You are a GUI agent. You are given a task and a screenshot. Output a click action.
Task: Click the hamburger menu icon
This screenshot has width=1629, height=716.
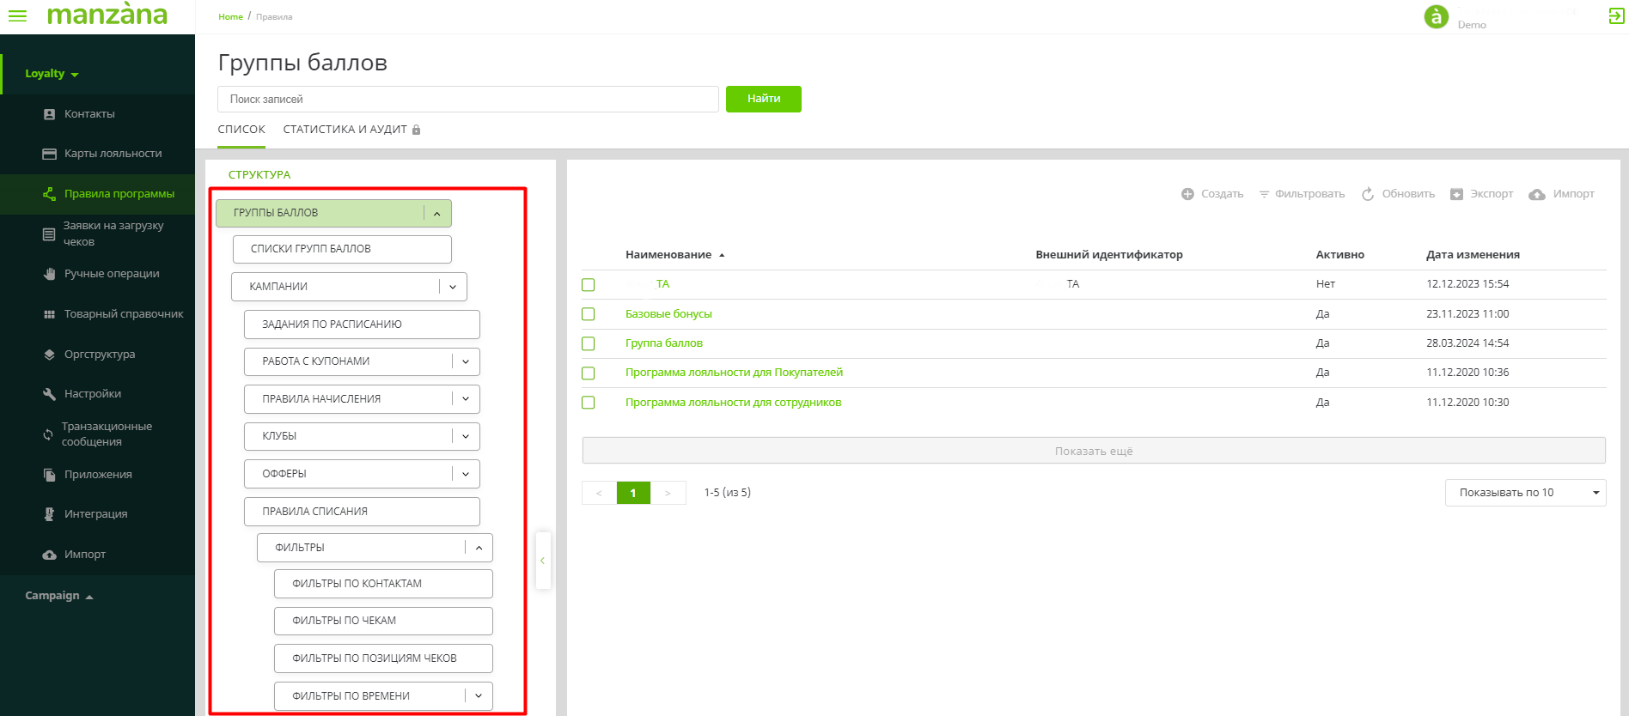point(17,16)
